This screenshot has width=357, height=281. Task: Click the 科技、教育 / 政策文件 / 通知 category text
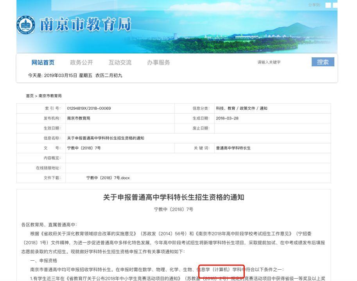pyautogui.click(x=242, y=108)
